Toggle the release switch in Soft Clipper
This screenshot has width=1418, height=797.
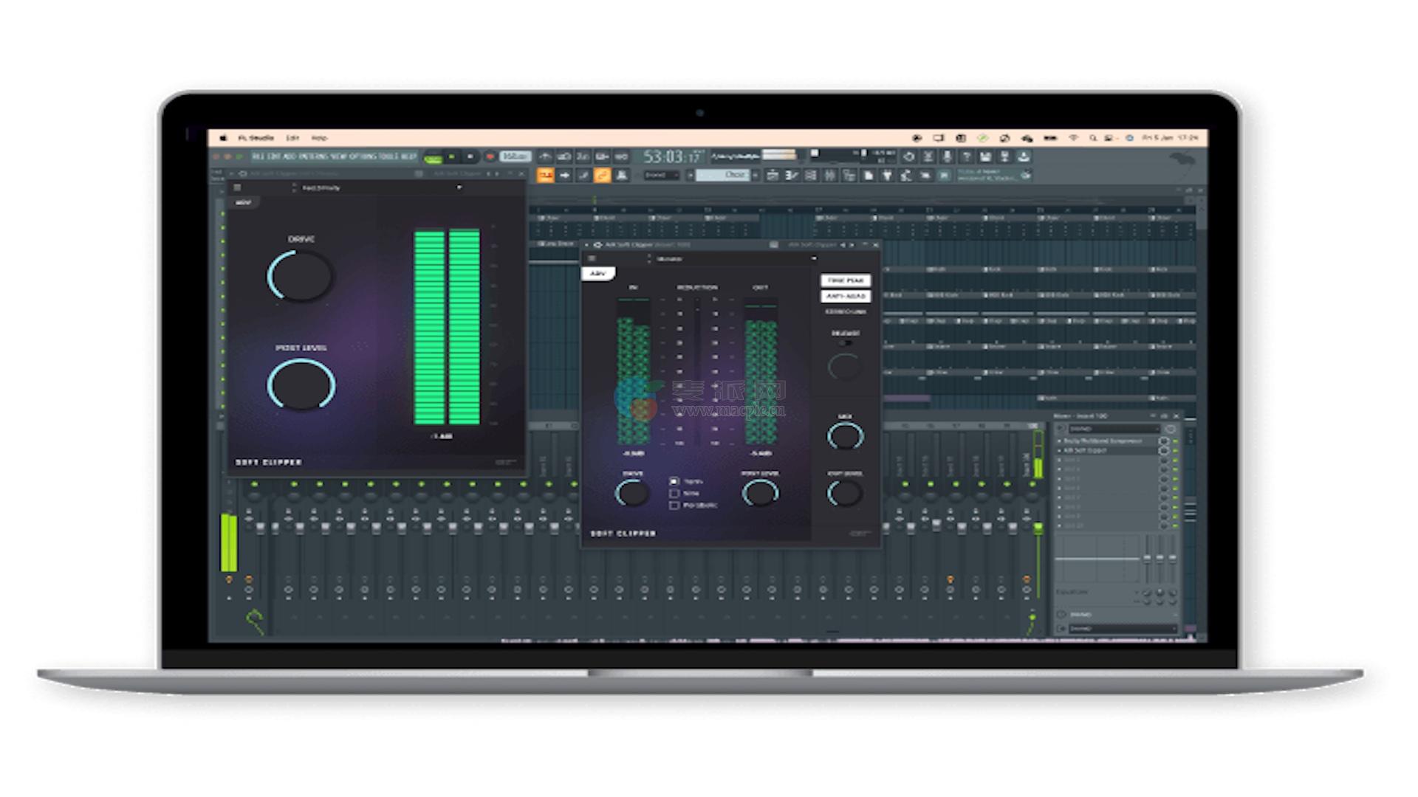coord(845,342)
